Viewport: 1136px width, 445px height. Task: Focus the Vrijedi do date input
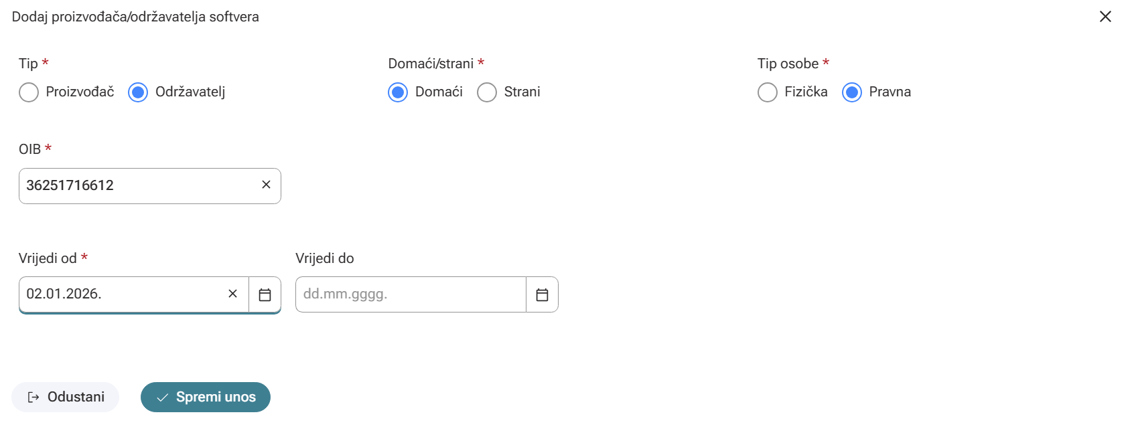(410, 294)
